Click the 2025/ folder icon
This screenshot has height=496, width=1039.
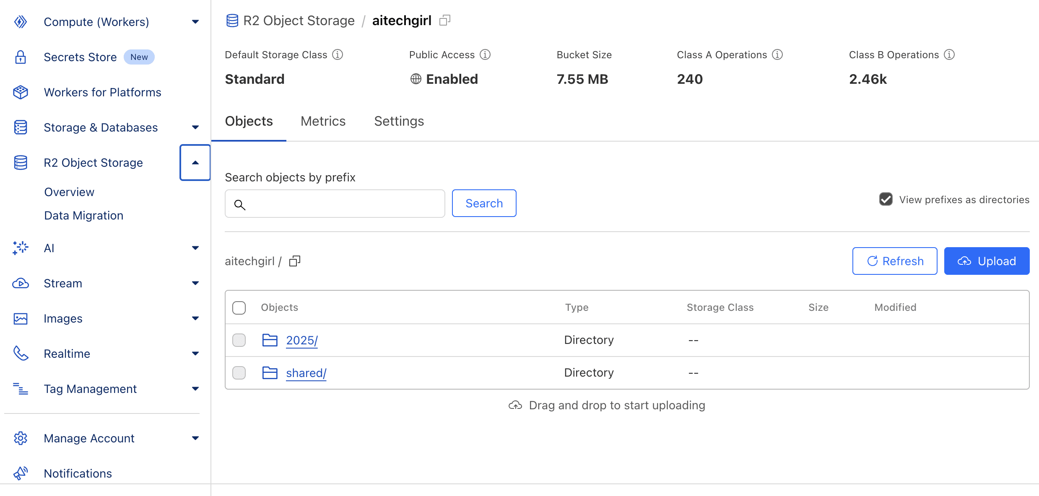pos(270,340)
